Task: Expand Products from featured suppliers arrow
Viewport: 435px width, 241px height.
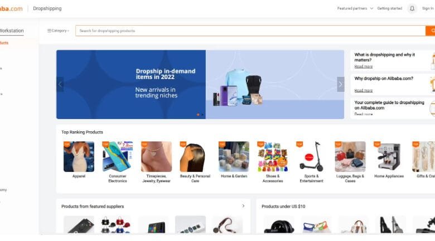Action: (243, 206)
